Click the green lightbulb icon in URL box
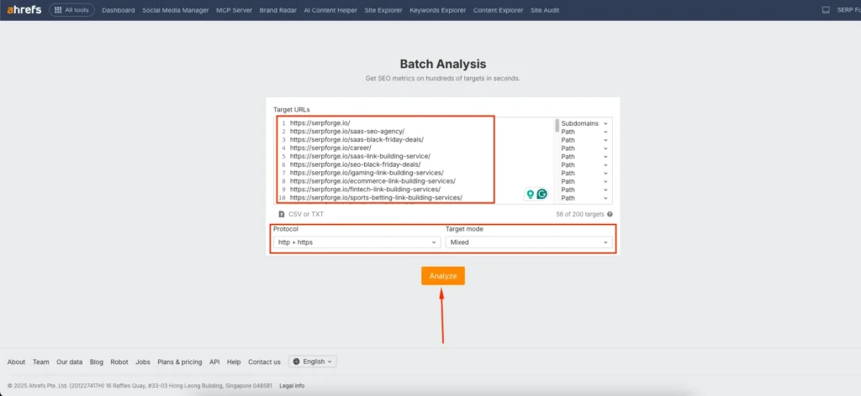This screenshot has width=861, height=396. pos(530,194)
